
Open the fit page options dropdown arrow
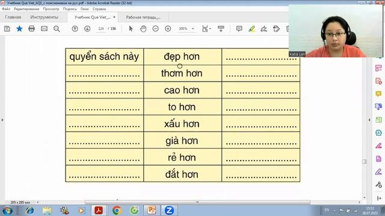coord(210,29)
